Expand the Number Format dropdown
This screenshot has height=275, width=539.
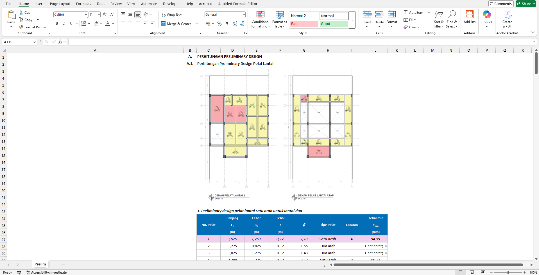click(x=243, y=15)
